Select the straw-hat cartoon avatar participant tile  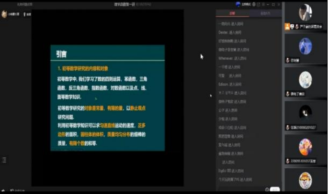(305, 181)
